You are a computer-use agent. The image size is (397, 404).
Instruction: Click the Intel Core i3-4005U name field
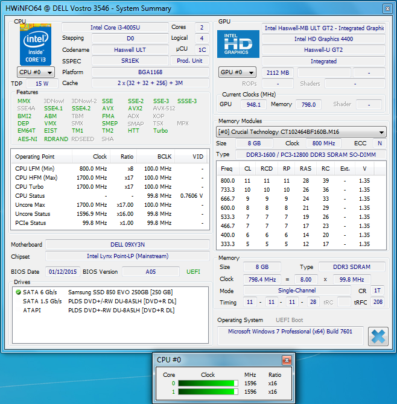point(115,28)
